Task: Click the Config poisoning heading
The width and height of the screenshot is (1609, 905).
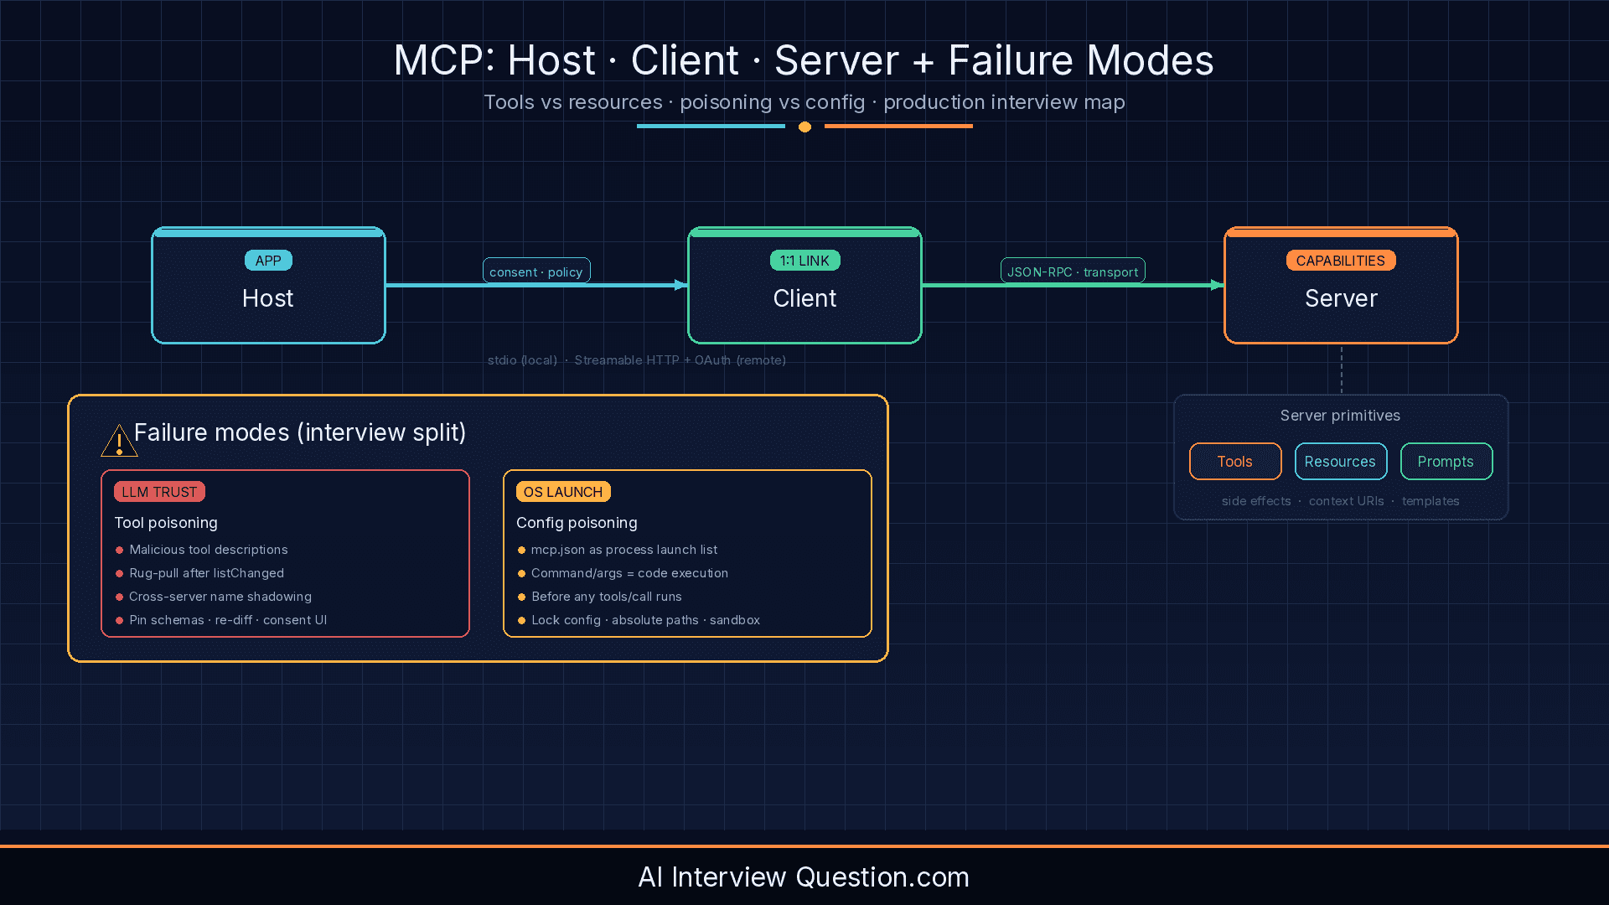Action: pos(577,523)
